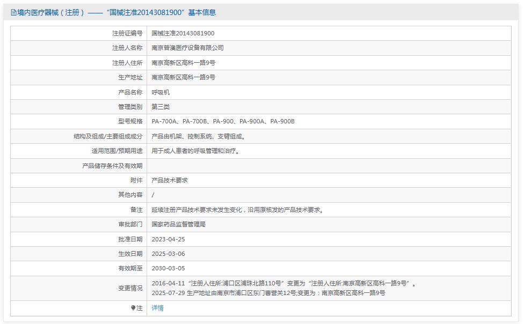523x324 pixels.
Task: Click the slash value in 其他内容 row
Action: pos(153,195)
